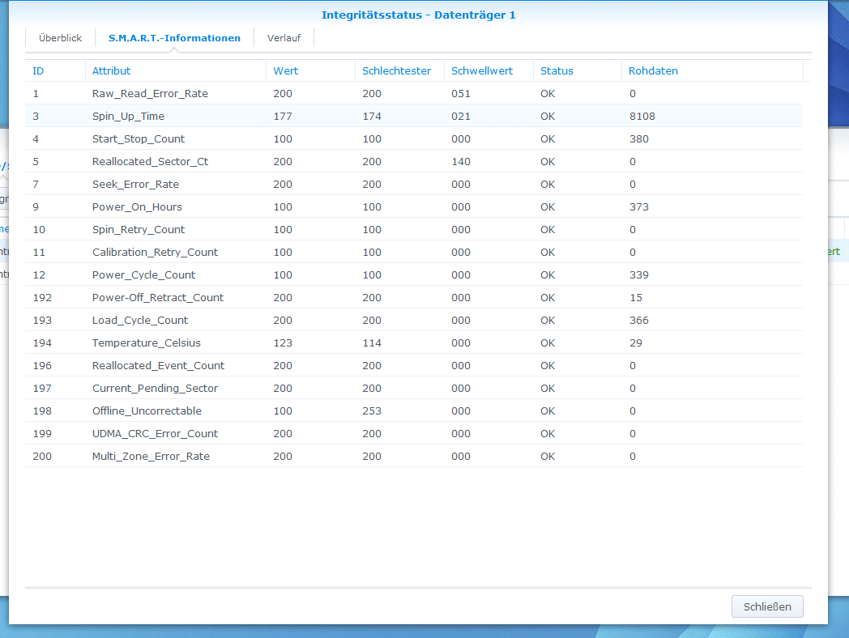The height and width of the screenshot is (638, 849).
Task: Click raw data value 380
Action: click(639, 139)
